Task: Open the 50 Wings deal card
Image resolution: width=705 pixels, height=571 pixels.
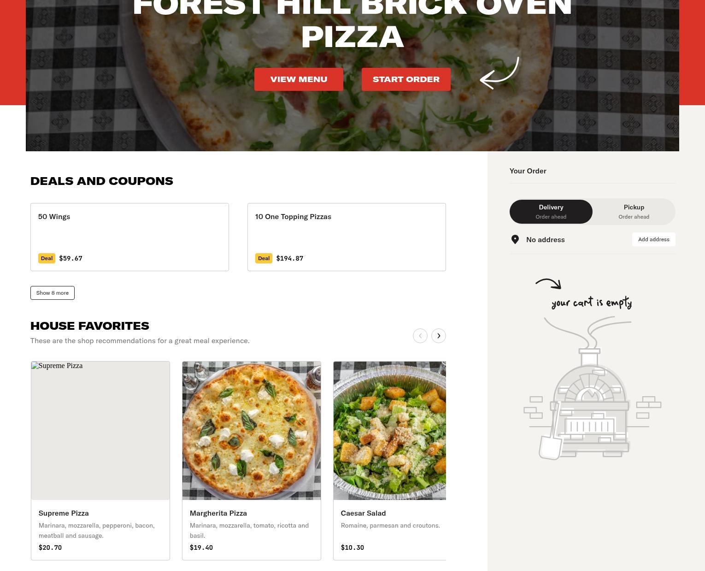Action: pos(129,237)
